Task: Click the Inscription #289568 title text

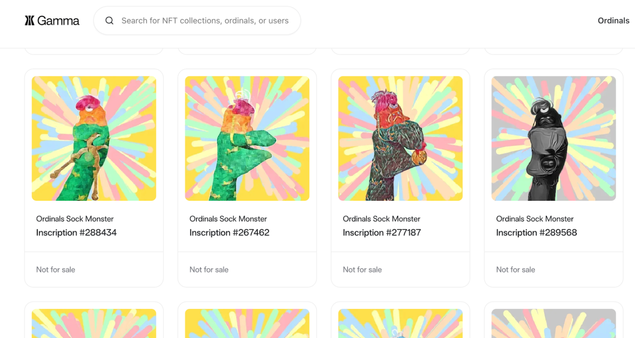Action: 536,233
